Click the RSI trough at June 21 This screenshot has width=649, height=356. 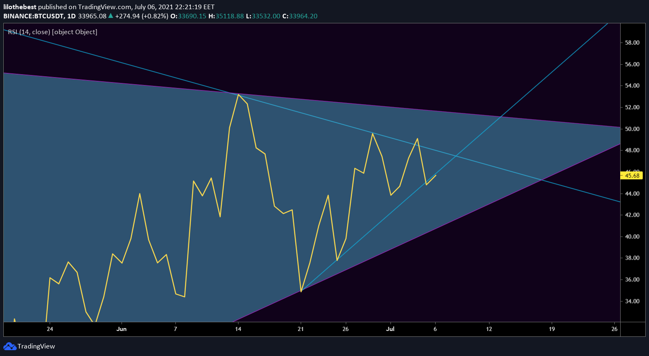click(x=301, y=291)
